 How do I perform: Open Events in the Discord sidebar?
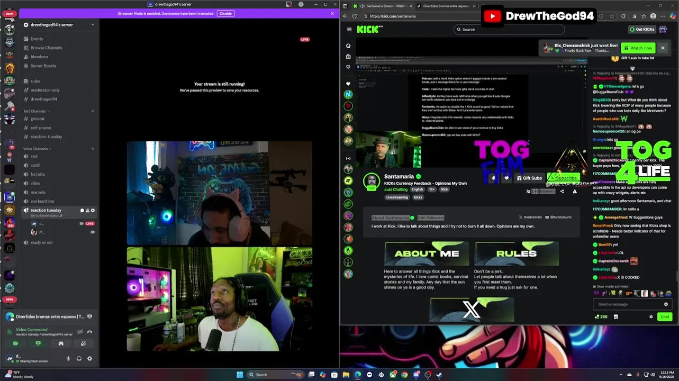point(37,39)
